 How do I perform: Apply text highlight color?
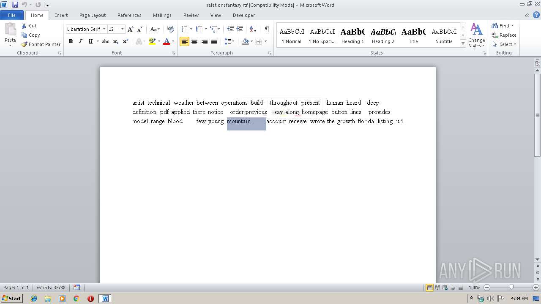pyautogui.click(x=152, y=41)
